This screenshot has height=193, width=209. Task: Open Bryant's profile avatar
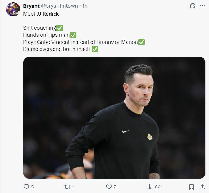tap(13, 9)
